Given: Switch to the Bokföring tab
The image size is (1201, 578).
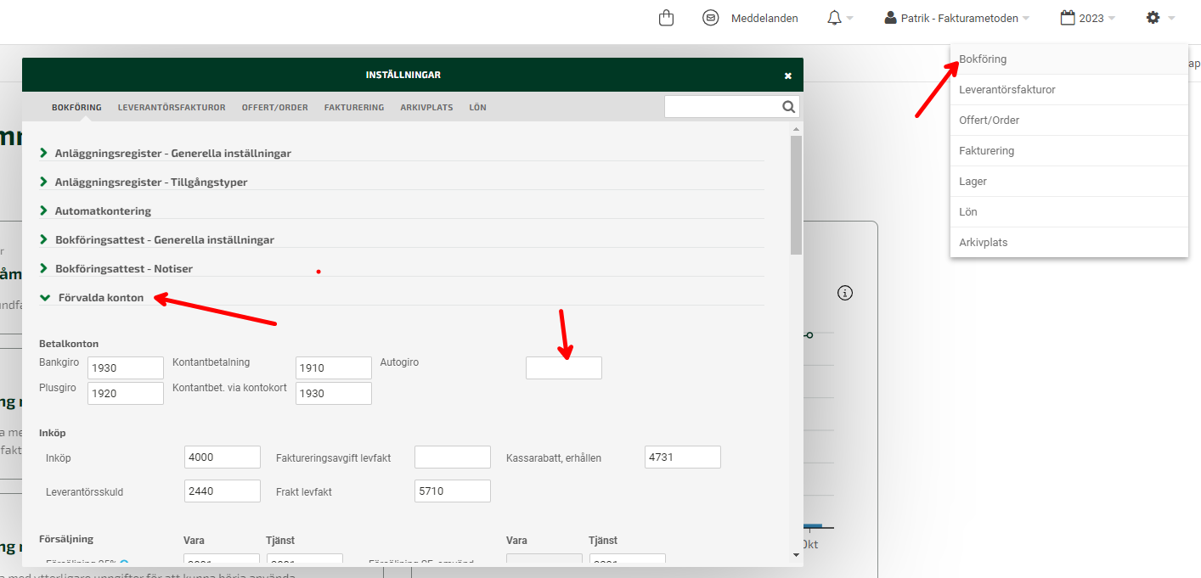Looking at the screenshot, I should point(76,108).
